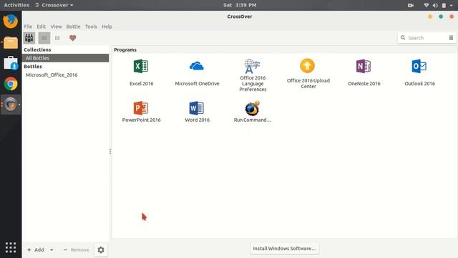
Task: Switch to icon grid view
Action: pos(44,38)
